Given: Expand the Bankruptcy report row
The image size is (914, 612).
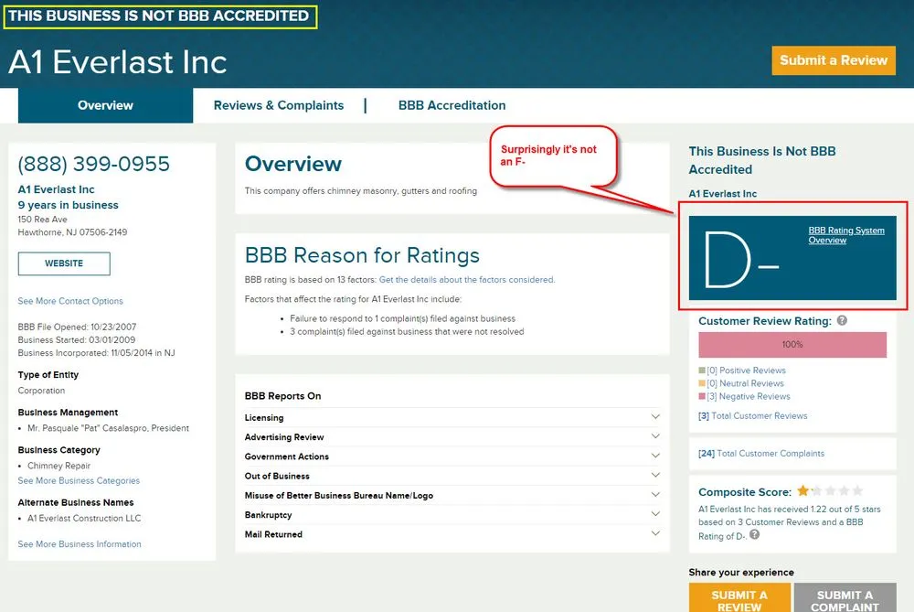Looking at the screenshot, I should point(654,514).
